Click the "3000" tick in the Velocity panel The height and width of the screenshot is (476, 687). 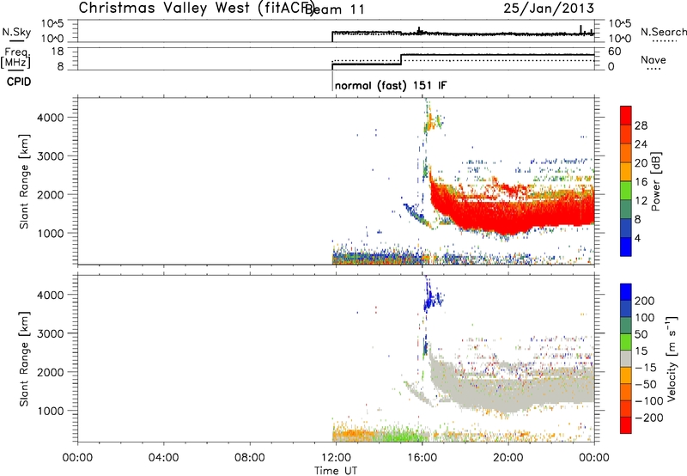tap(51, 333)
